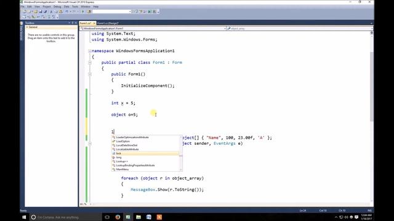Open the Debug menu
The height and width of the screenshot is (221, 394).
click(57, 7)
